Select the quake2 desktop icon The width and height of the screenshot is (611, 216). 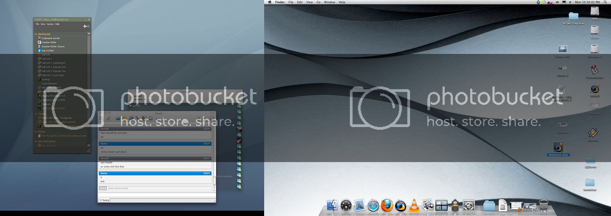(595, 91)
